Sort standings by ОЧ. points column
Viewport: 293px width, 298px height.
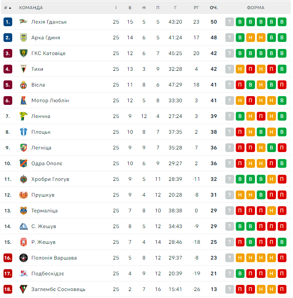214,8
